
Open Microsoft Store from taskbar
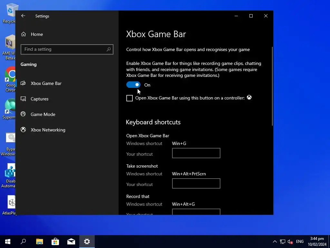pos(55,242)
